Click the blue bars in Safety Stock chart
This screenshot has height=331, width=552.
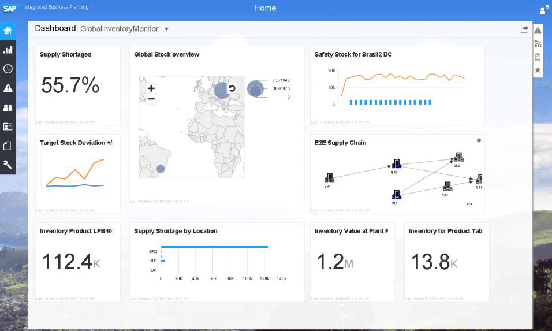pos(390,102)
